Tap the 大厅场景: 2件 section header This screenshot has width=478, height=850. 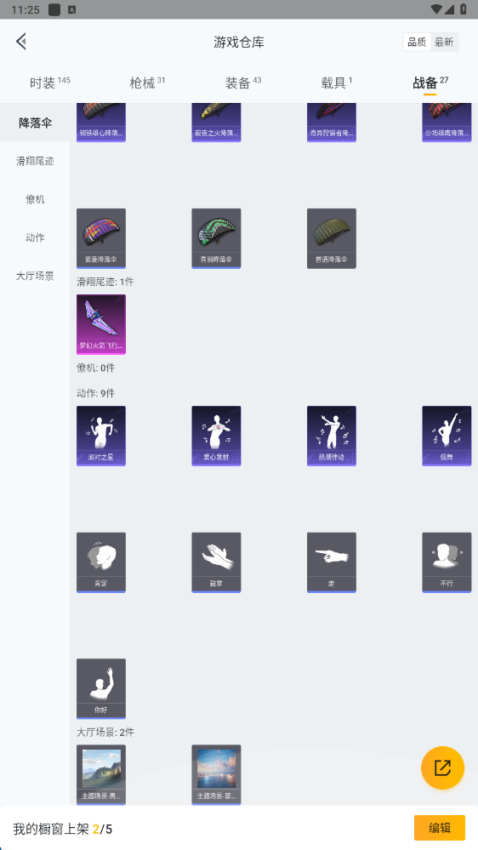tap(105, 733)
